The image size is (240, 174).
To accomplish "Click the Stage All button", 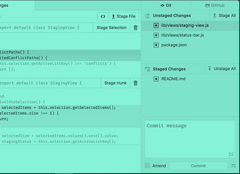I will 224,15.
